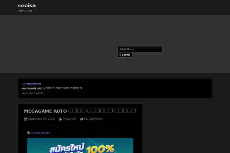Open article date link September 28, 2022
The height and width of the screenshot is (153, 230).
41,119
